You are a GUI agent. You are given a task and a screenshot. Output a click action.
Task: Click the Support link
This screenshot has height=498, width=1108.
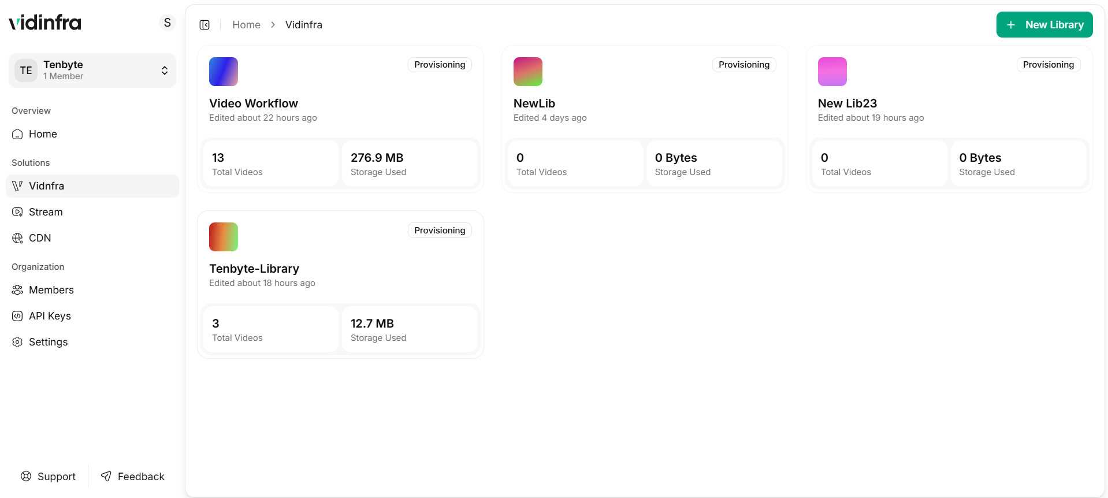click(49, 477)
